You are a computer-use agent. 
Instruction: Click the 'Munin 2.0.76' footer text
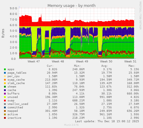coord(71,125)
